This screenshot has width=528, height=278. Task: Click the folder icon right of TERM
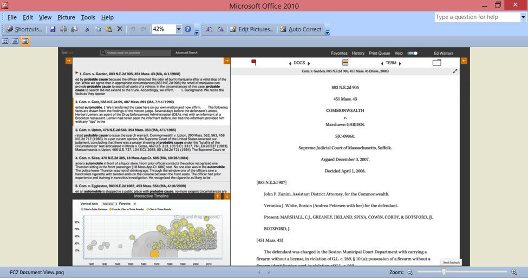[x=436, y=63]
